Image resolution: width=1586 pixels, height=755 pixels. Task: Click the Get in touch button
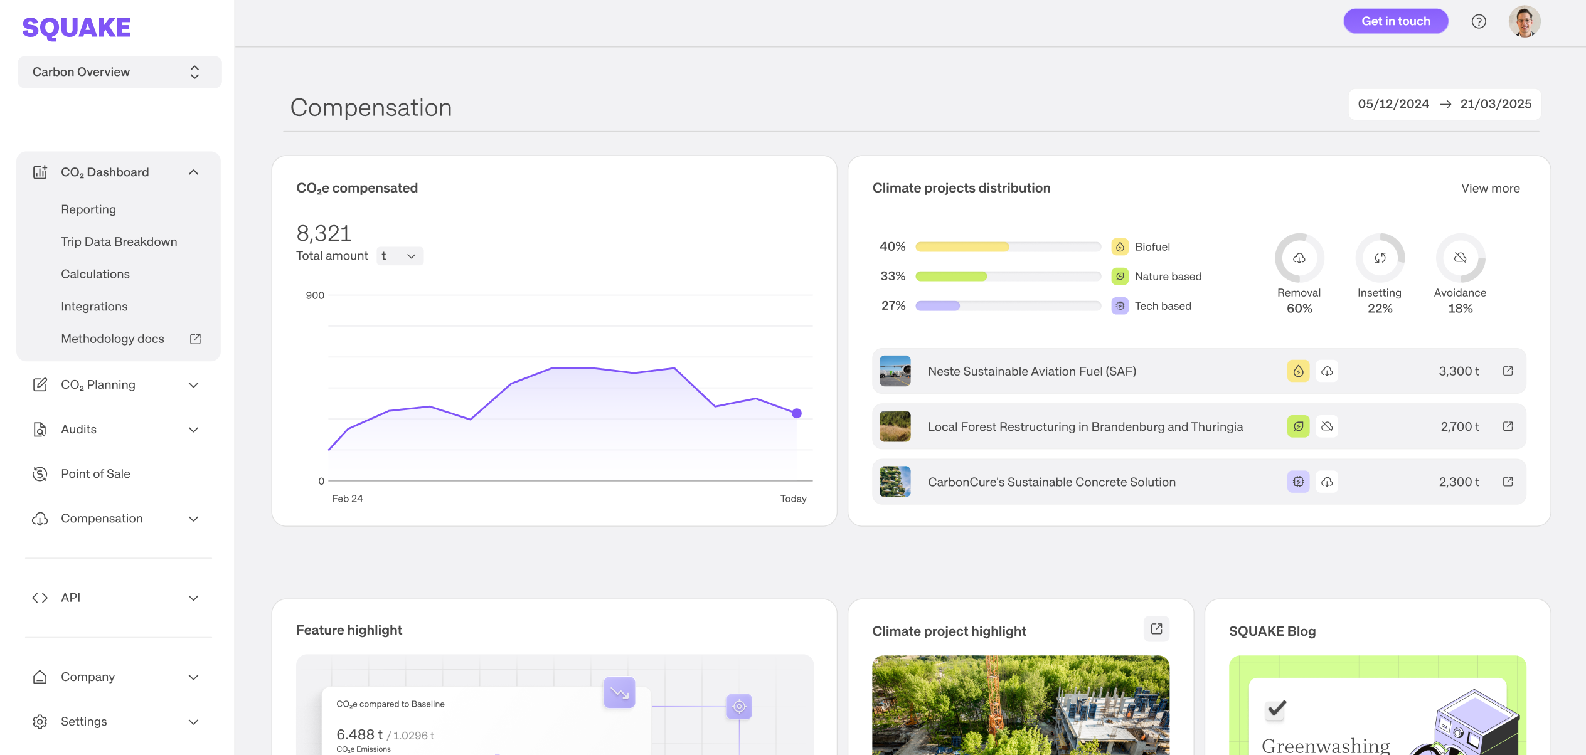pyautogui.click(x=1395, y=21)
